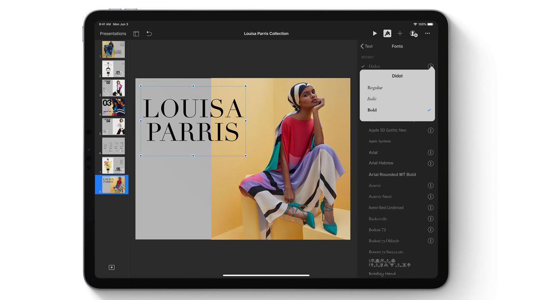Click the text box's top-left corner handle

click(x=141, y=86)
